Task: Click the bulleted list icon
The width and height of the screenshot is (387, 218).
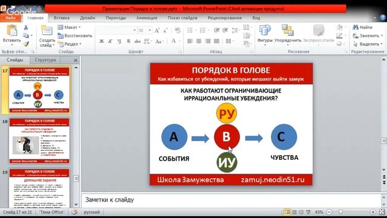Action: click(190, 30)
